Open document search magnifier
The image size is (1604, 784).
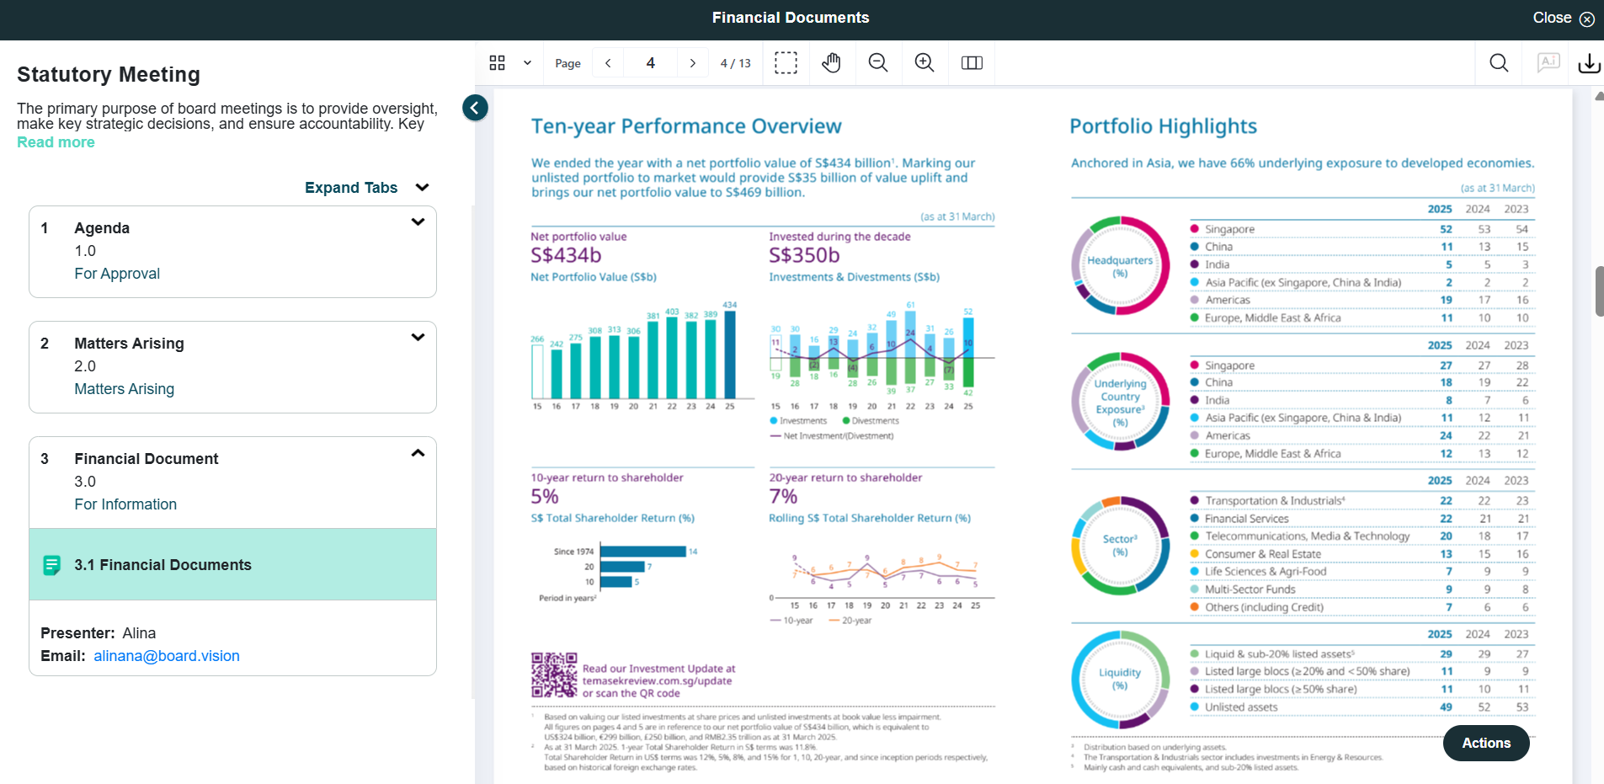coord(1499,63)
